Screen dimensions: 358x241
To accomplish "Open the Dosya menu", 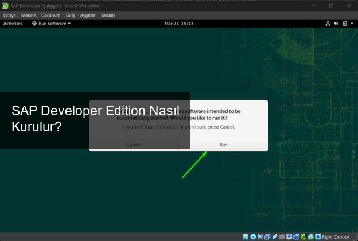I will [x=10, y=15].
